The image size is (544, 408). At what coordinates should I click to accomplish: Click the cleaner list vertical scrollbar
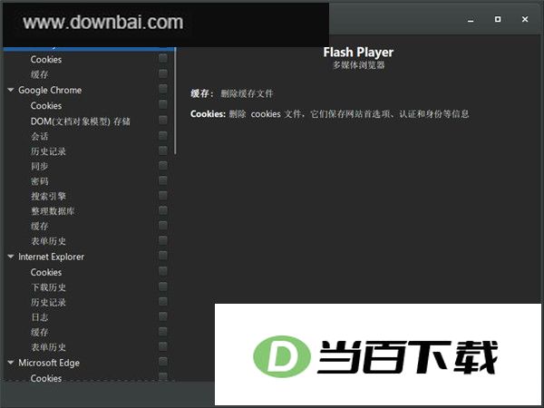pos(175,101)
